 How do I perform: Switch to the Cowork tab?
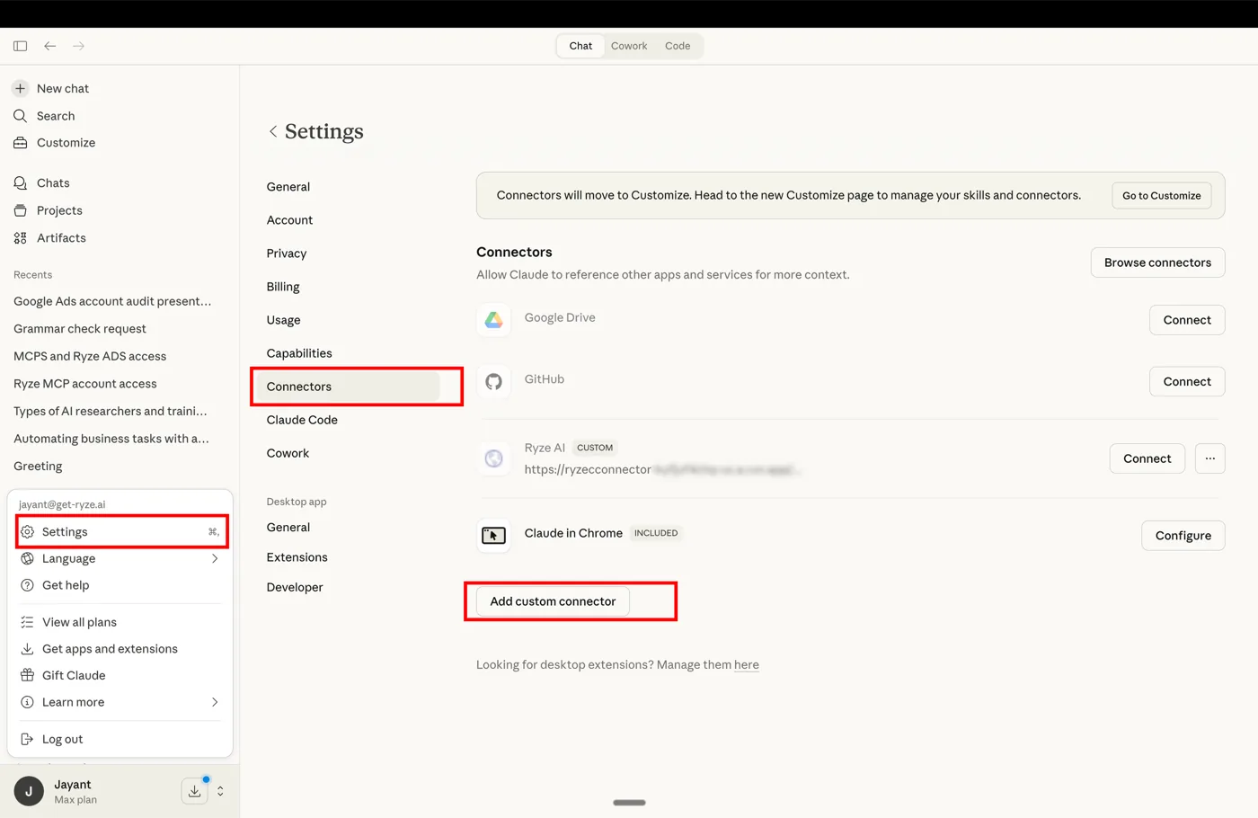[x=629, y=46]
